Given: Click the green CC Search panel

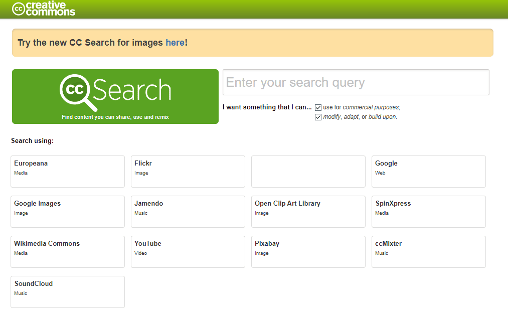Looking at the screenshot, I should click(x=114, y=96).
